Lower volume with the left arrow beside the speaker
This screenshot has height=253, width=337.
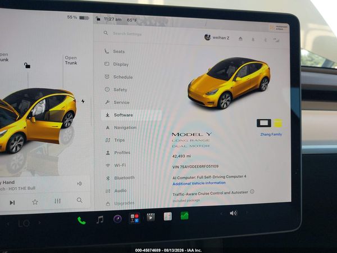click(221, 214)
